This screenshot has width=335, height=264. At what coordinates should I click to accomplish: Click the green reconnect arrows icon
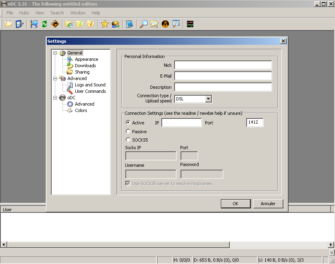44,24
